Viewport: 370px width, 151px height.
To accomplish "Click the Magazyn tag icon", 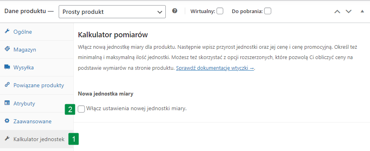I will click(7, 49).
